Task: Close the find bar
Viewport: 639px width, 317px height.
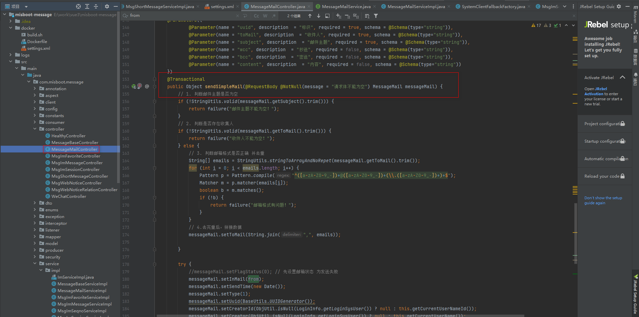Action: [x=574, y=16]
